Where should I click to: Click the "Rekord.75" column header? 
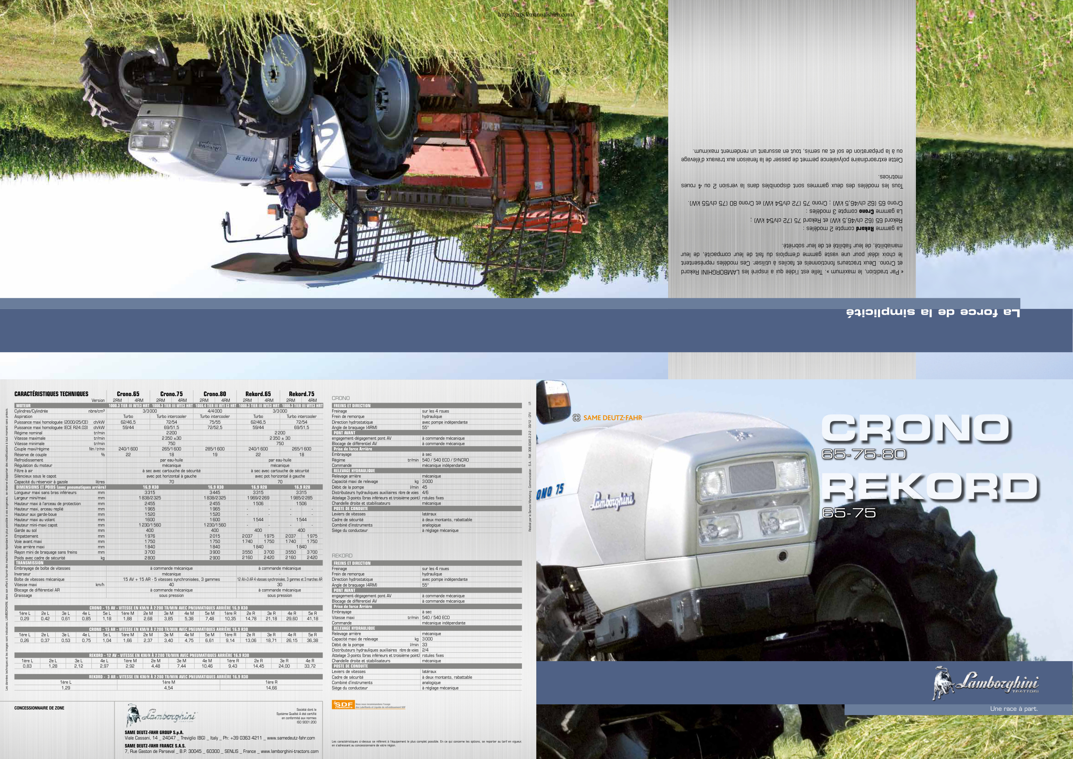click(x=302, y=394)
